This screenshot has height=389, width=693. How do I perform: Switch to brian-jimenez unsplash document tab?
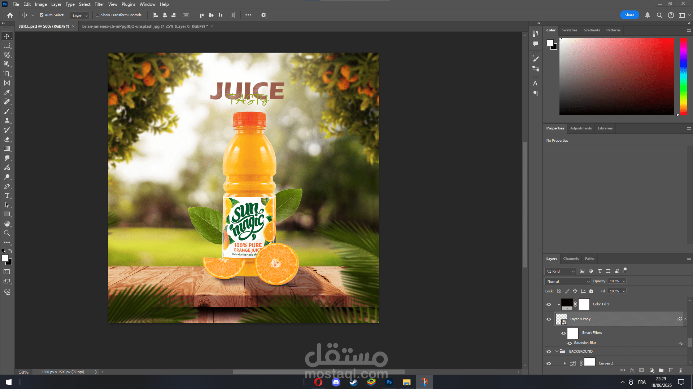click(x=145, y=26)
